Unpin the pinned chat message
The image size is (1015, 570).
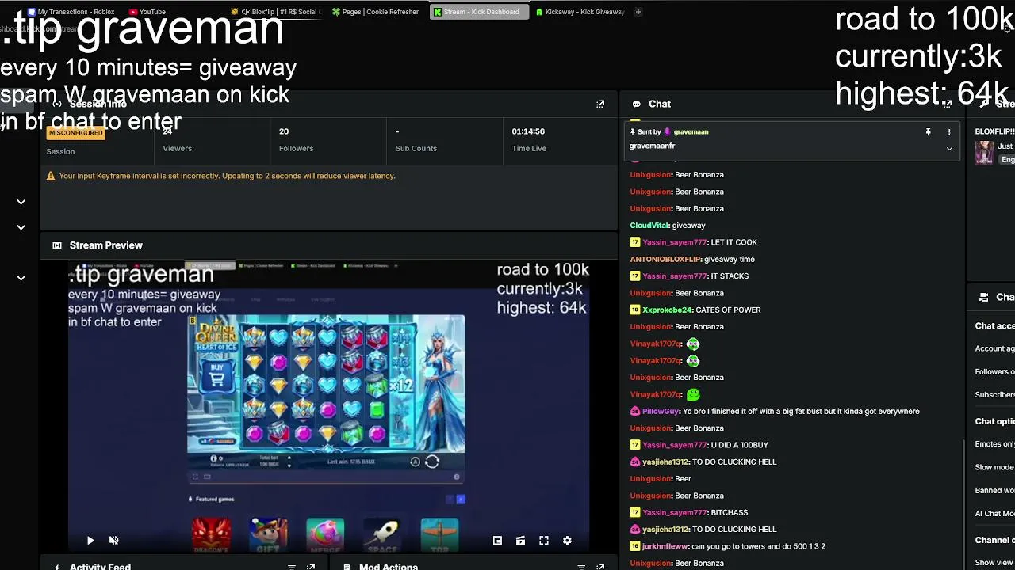click(x=928, y=132)
